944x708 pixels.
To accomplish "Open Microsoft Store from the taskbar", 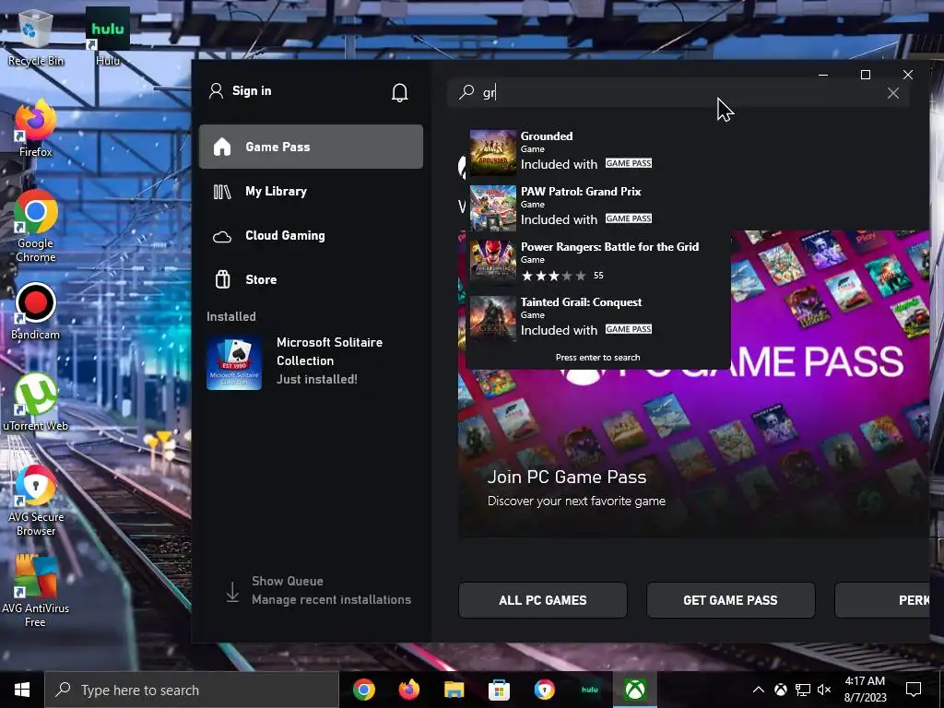I will point(499,690).
